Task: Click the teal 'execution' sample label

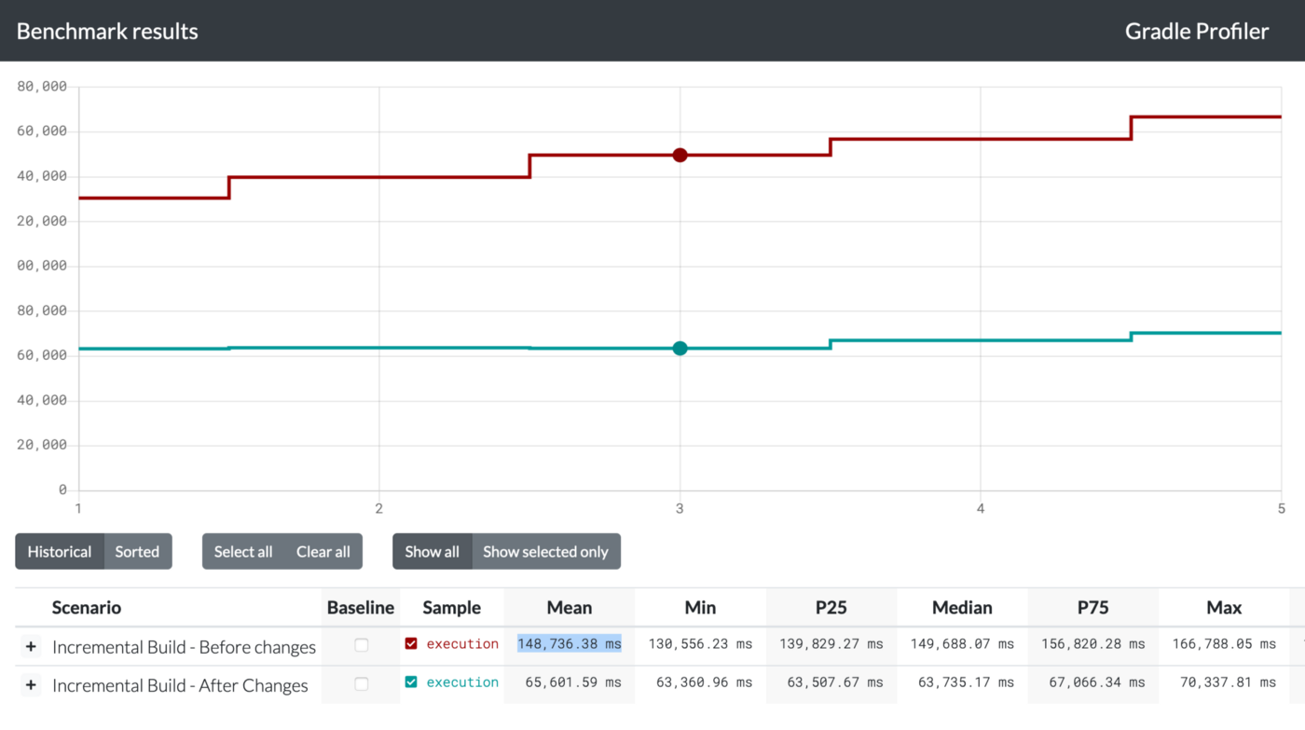Action: coord(462,682)
